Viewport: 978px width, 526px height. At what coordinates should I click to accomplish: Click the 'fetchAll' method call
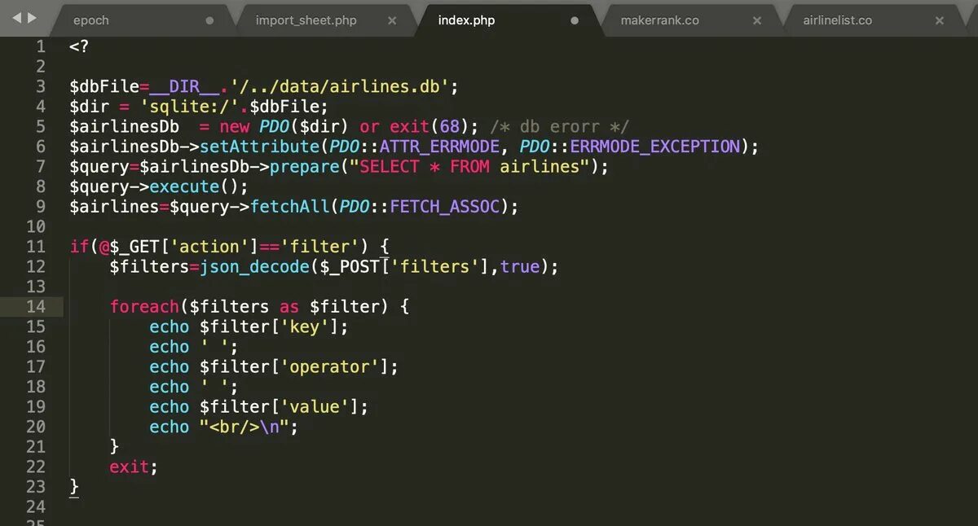(x=289, y=206)
